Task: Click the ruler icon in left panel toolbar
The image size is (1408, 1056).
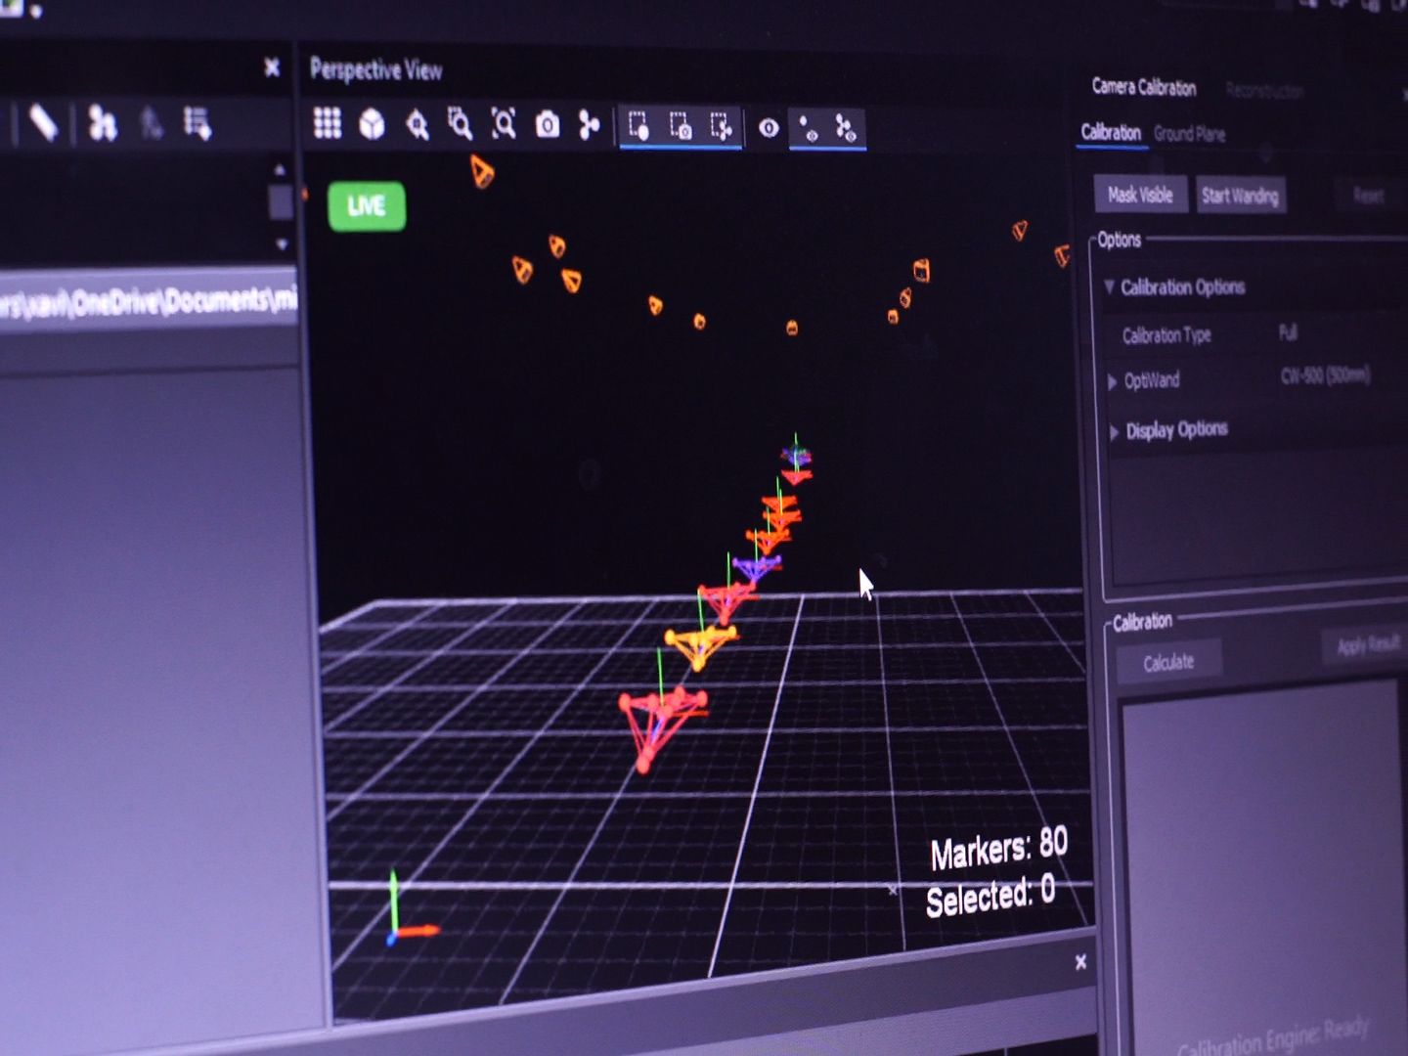Action: (x=43, y=124)
